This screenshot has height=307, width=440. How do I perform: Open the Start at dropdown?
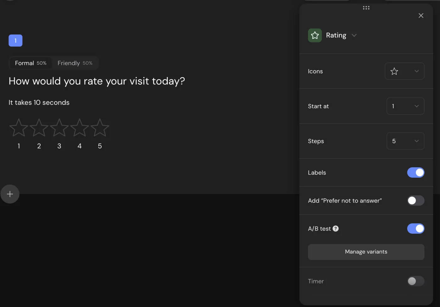click(x=405, y=106)
